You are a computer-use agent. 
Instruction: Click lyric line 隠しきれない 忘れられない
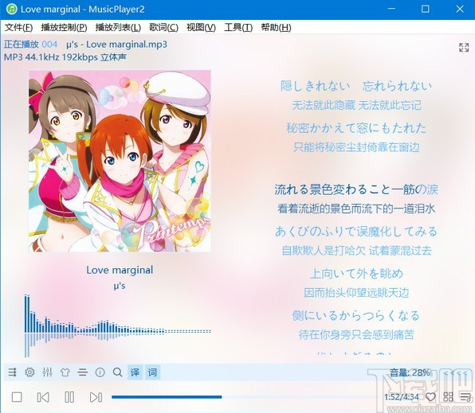[x=356, y=86]
